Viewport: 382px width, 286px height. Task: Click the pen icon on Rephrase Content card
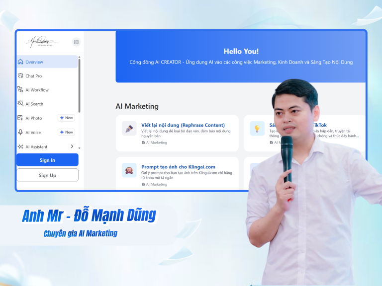(129, 129)
